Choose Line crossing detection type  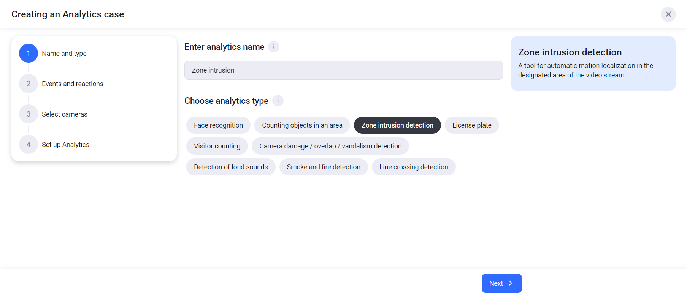click(413, 167)
